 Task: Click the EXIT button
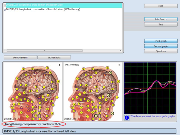click(x=161, y=6)
